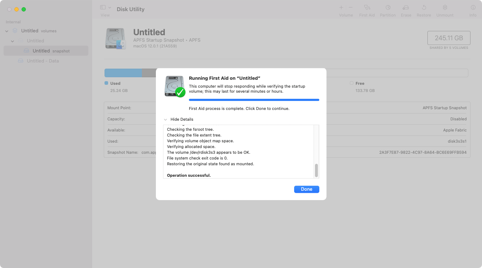Click the Untitled snapshot drive icon
The height and width of the screenshot is (268, 482).
click(x=26, y=51)
